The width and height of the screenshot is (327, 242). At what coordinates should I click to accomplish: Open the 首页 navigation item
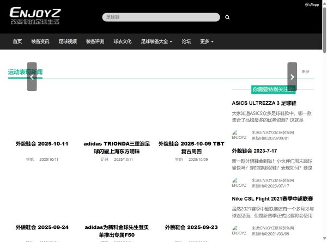tap(17, 41)
